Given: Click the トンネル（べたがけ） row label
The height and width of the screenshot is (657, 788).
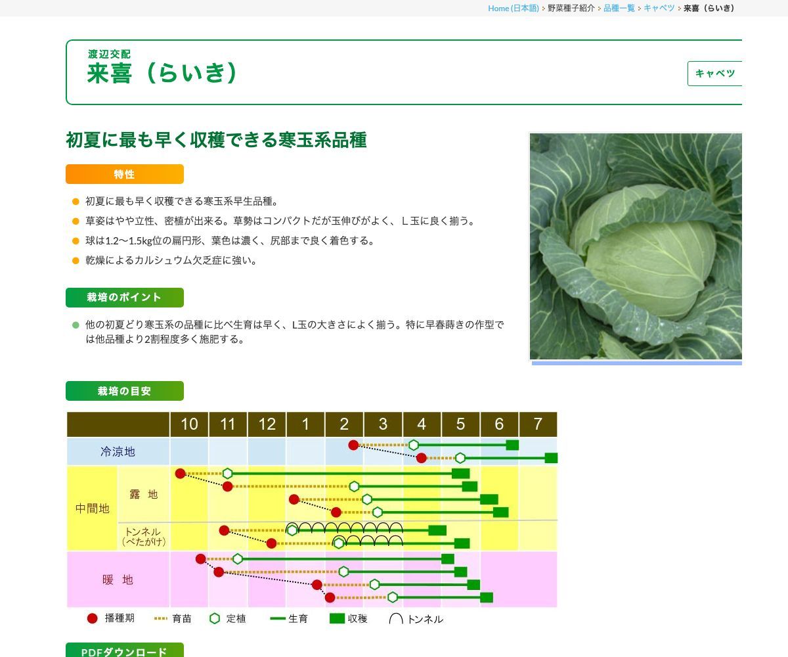Looking at the screenshot, I should (x=143, y=536).
